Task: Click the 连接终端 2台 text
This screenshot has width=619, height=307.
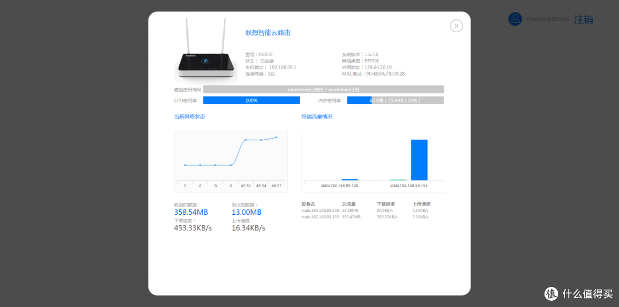Action: coord(260,74)
